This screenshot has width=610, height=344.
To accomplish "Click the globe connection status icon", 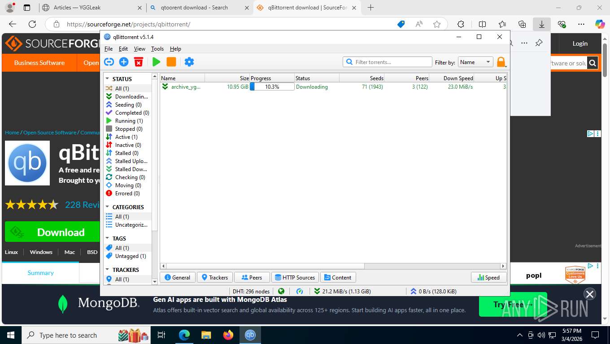I will tap(281, 291).
